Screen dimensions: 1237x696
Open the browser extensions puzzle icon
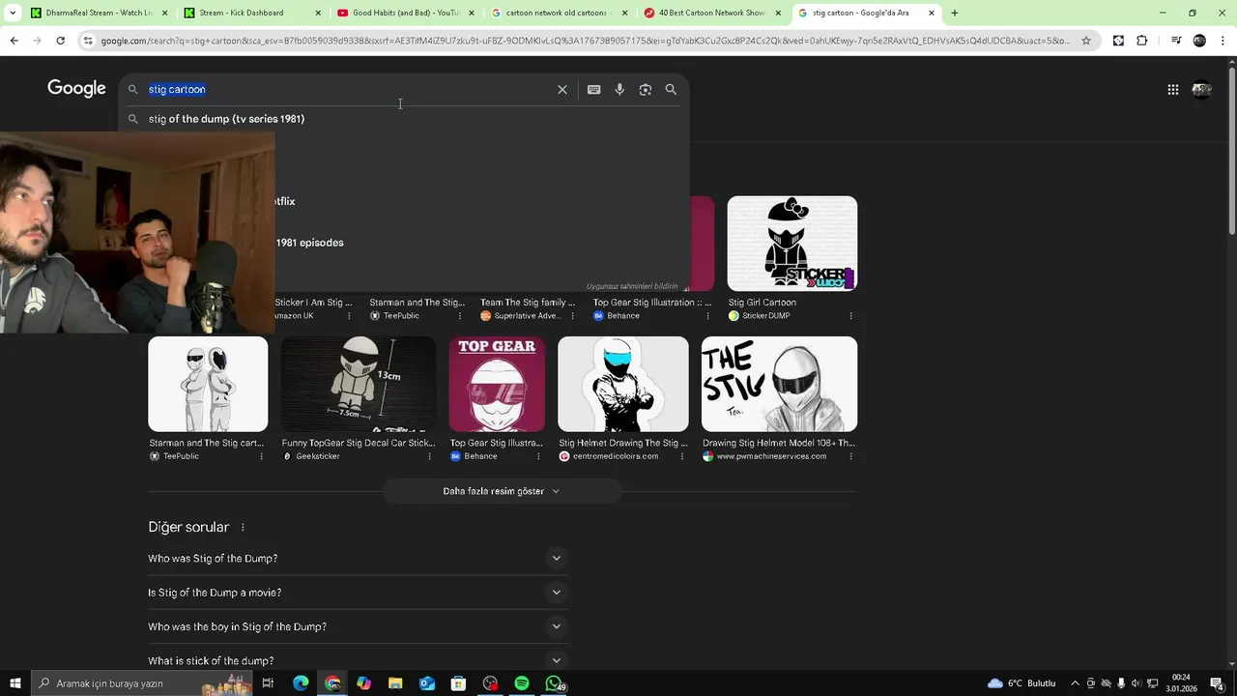[x=1142, y=41]
